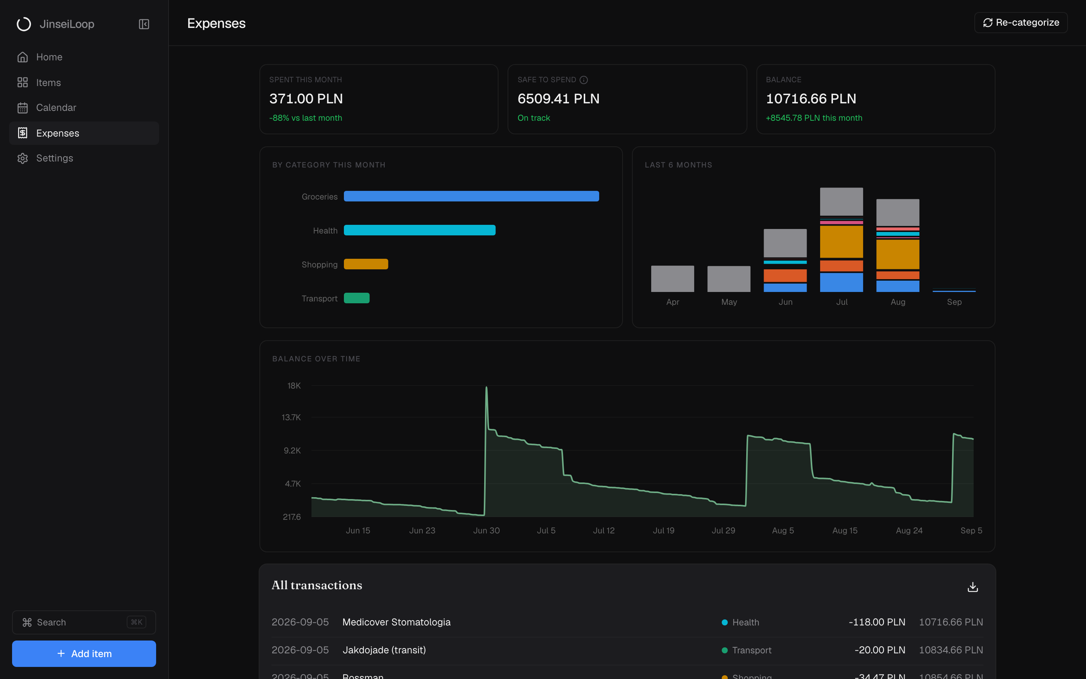Click the Jun stacked bar

785,260
